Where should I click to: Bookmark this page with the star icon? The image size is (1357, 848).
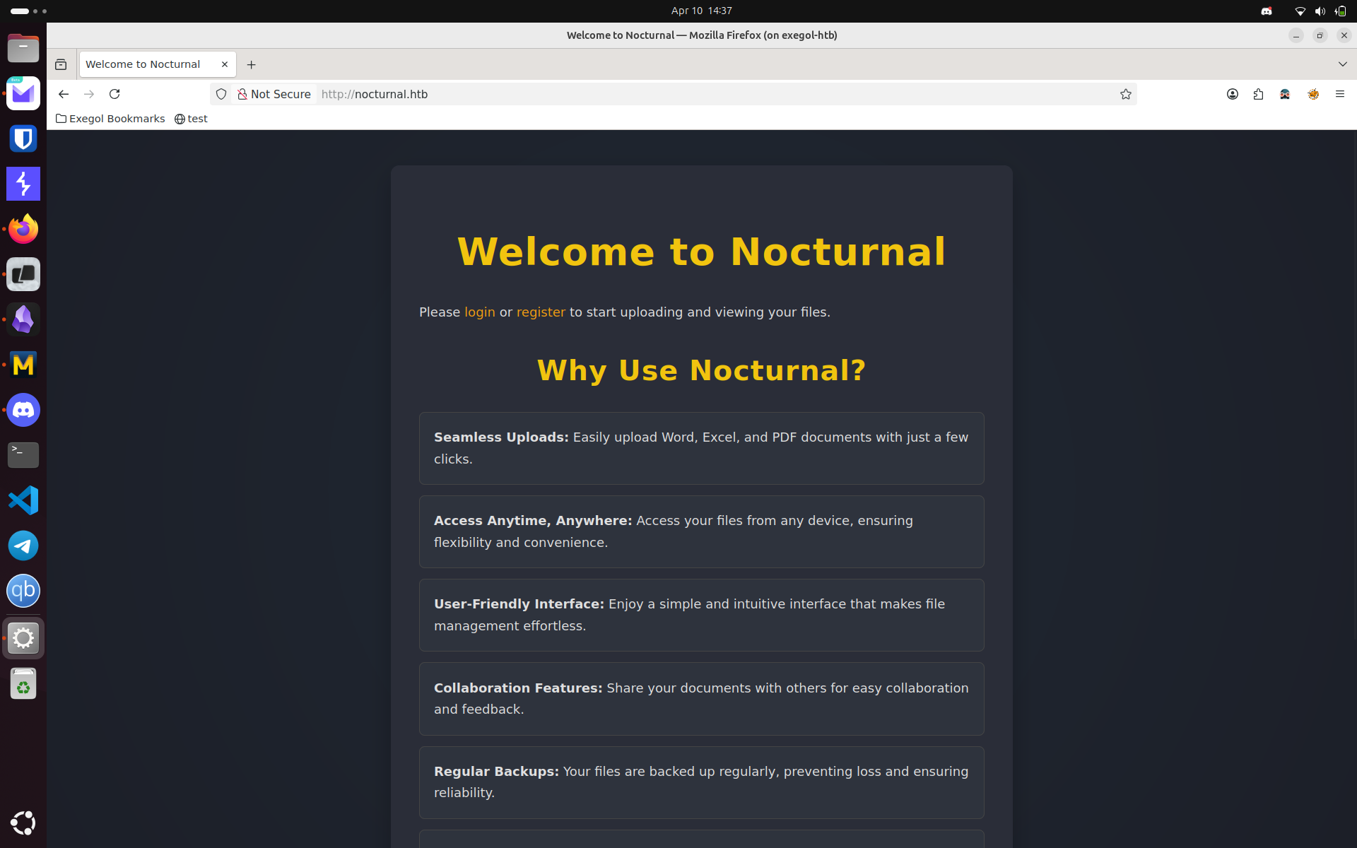click(x=1126, y=94)
